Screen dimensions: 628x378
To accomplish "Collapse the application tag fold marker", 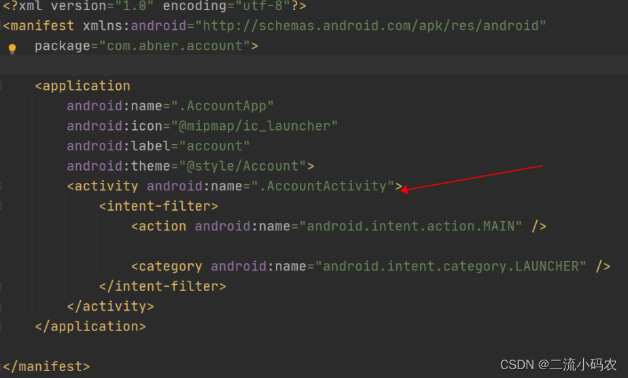I will [x=1, y=85].
